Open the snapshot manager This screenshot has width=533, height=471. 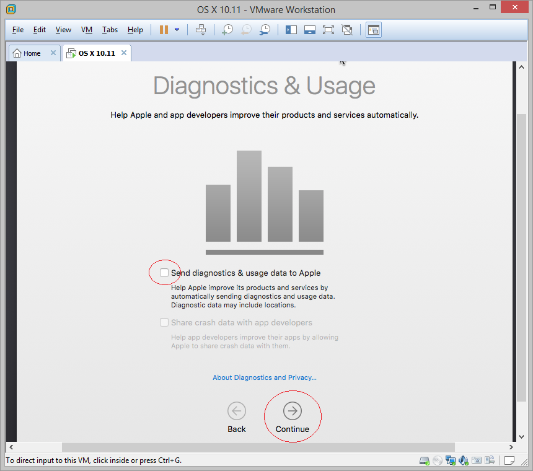[x=265, y=30]
